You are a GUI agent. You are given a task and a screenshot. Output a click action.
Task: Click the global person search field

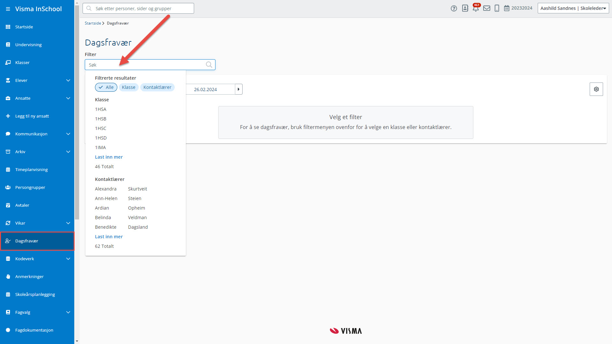(138, 8)
